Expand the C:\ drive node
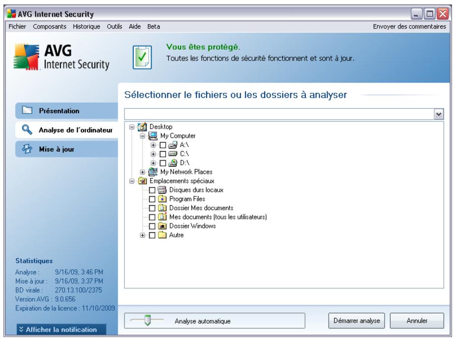This screenshot has height=338, width=454. point(153,154)
